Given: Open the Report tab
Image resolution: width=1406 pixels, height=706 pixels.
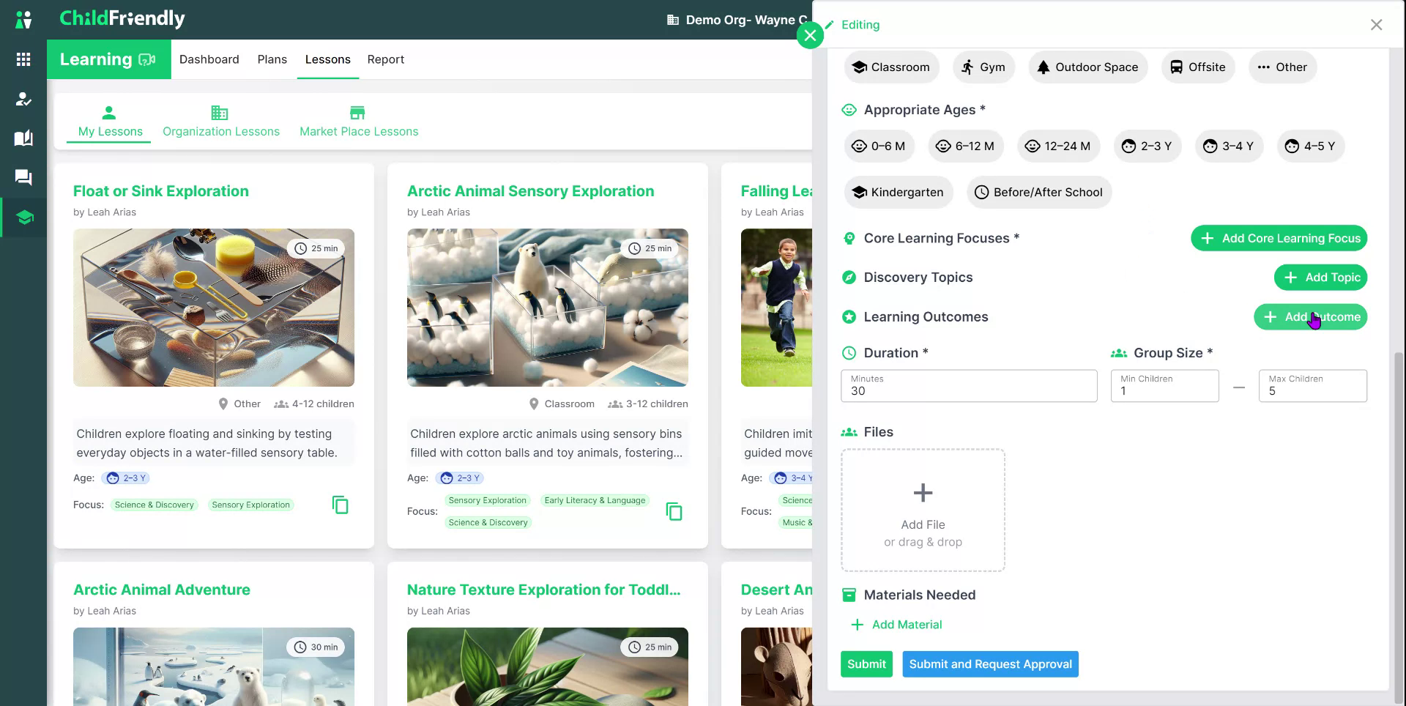Looking at the screenshot, I should coord(386,59).
